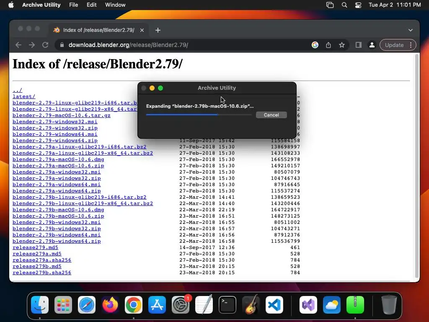
Task: Download blender-2.79b-linux-glibc219-x86_64.tar.bz2
Action: pos(83,203)
